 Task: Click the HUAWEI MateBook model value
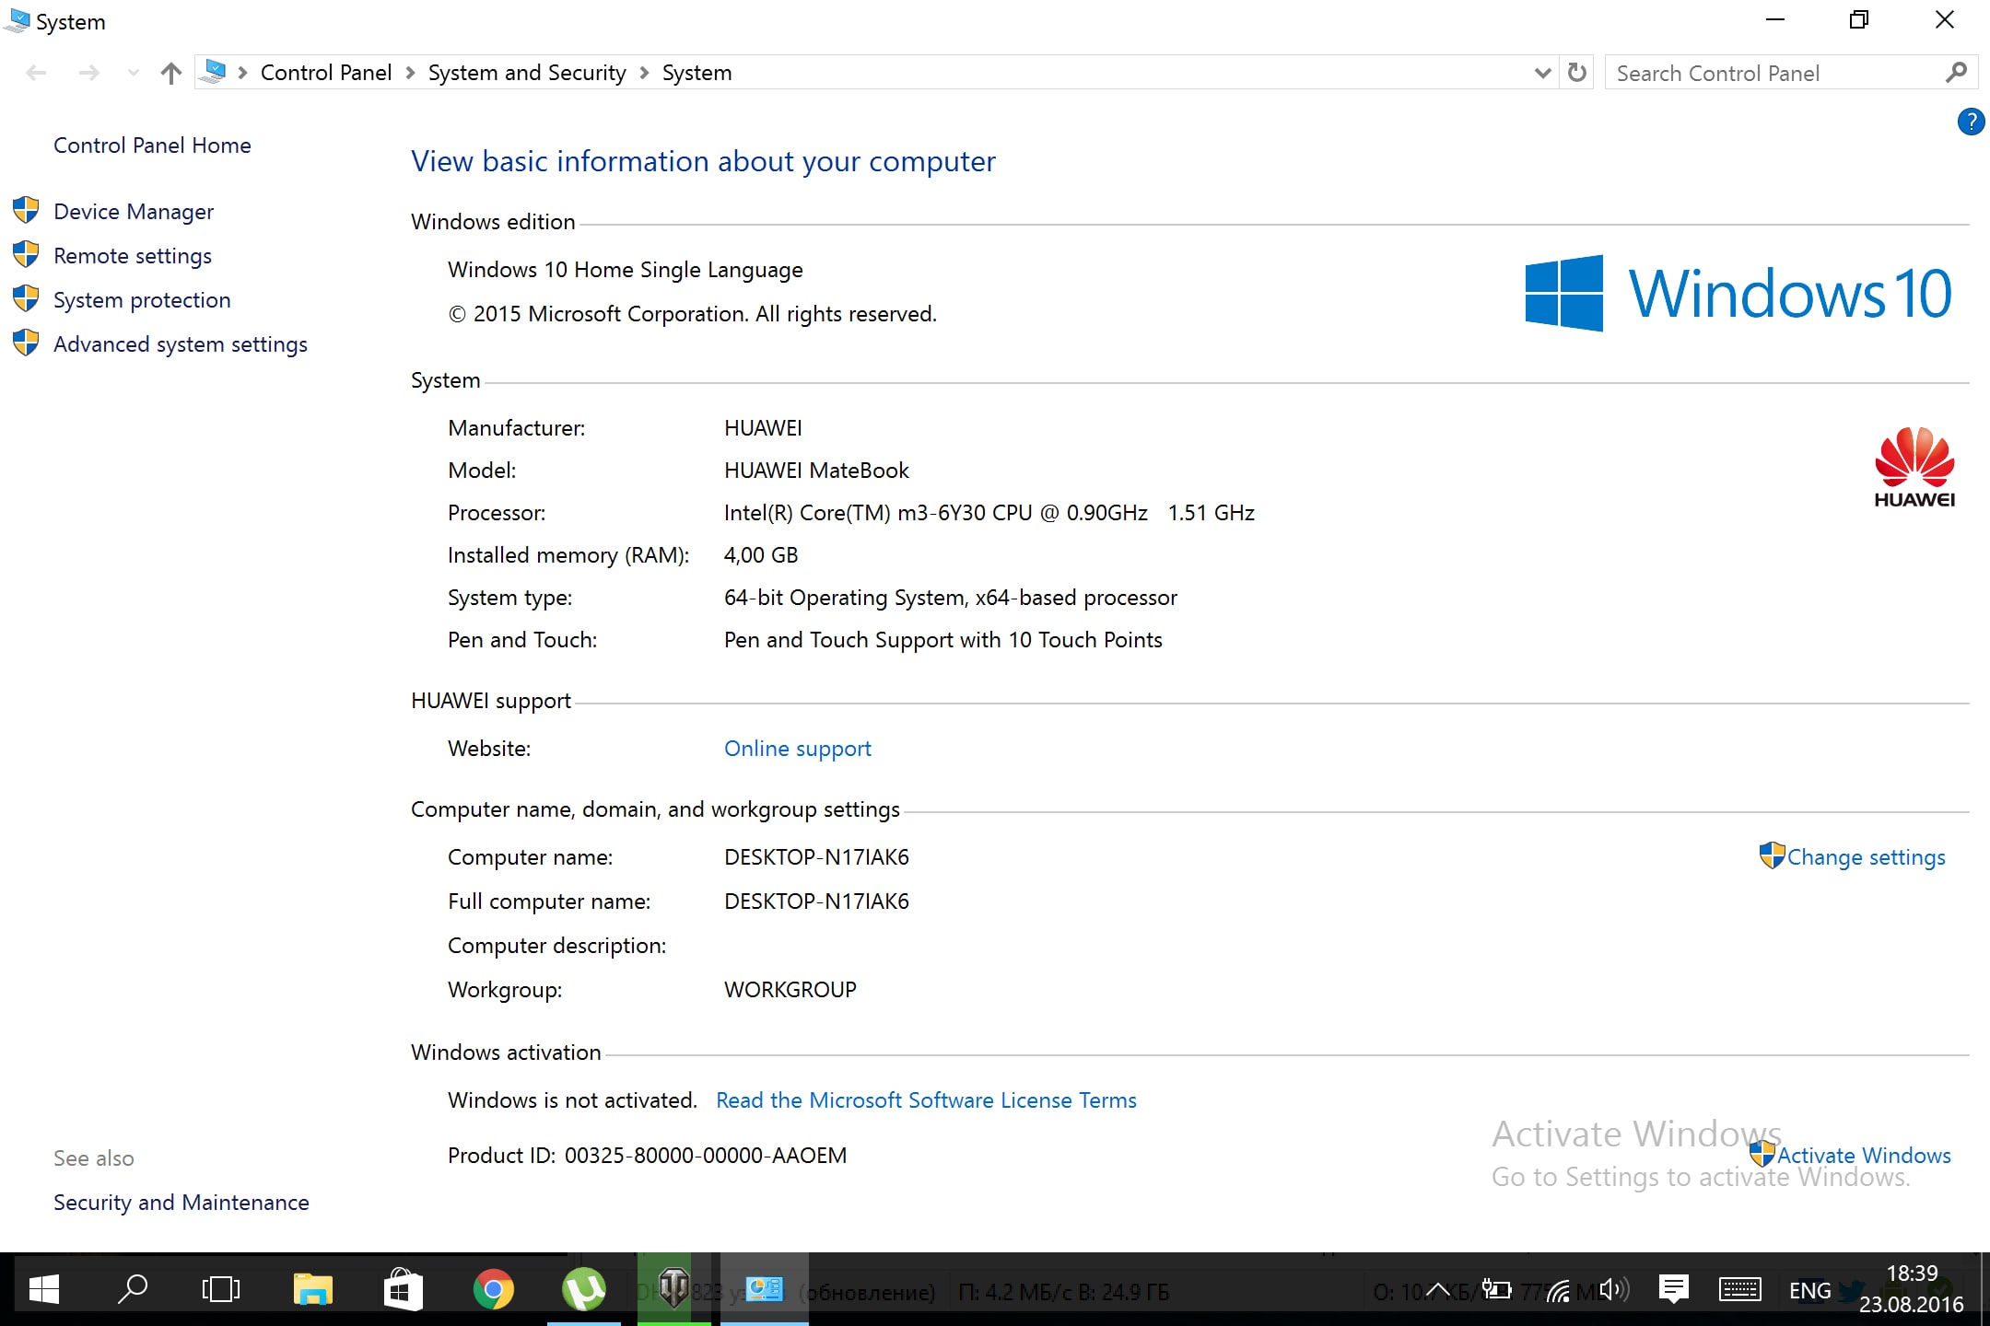(816, 471)
